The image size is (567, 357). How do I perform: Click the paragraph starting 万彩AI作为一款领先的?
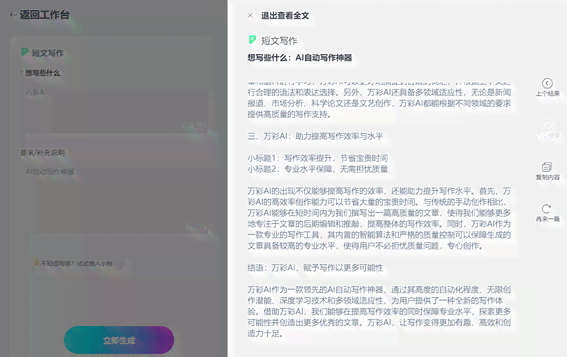coord(379,311)
